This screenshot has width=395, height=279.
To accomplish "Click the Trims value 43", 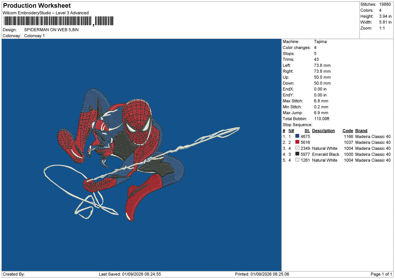I will coord(316,59).
